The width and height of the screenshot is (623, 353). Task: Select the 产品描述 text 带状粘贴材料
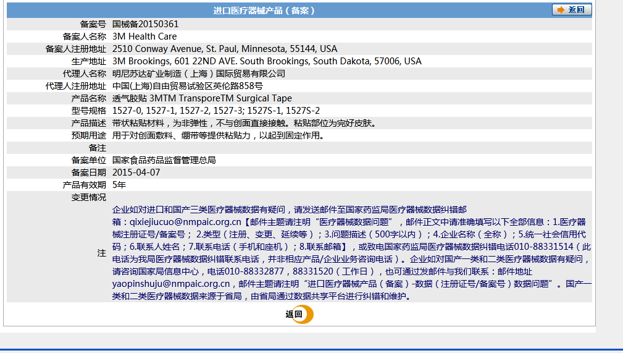coord(245,124)
